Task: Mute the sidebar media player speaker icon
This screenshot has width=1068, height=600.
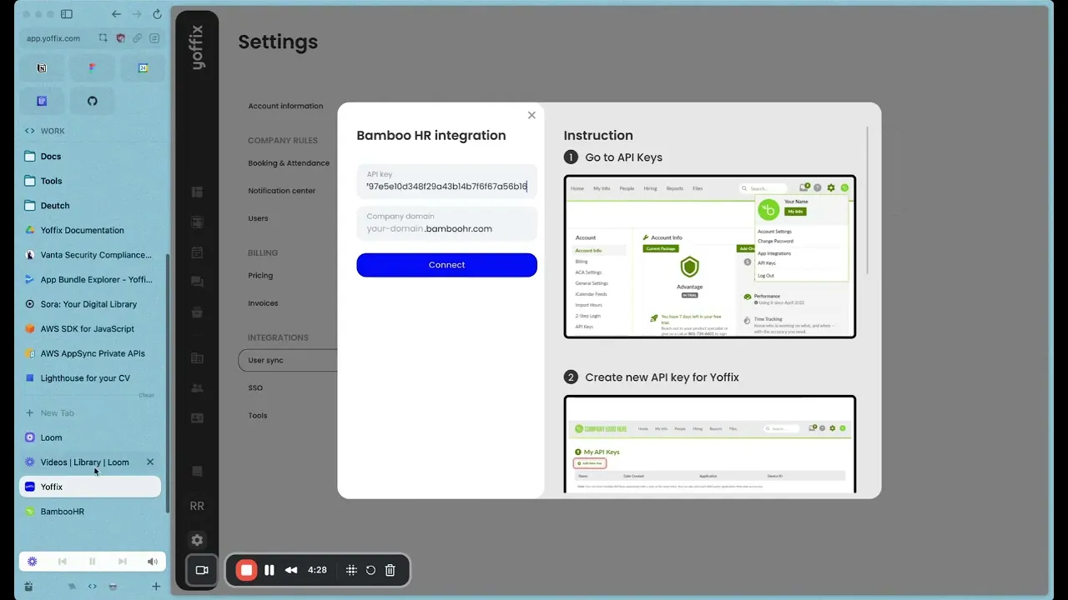Action: pyautogui.click(x=153, y=562)
